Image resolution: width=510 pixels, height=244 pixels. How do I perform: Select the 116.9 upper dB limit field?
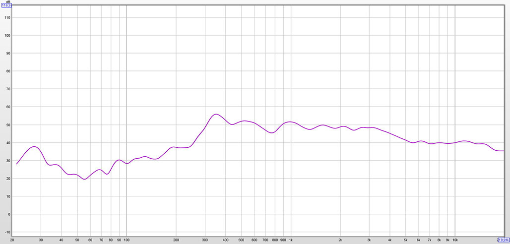click(6, 5)
